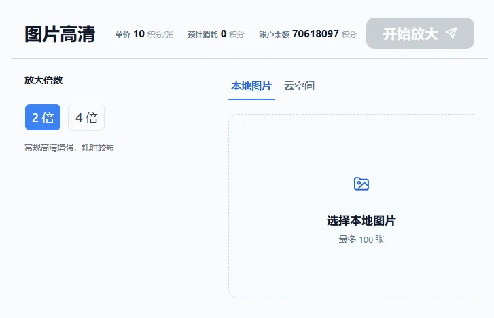Screen dimensions: 494x318
Task: Click the image upload icon in drop zone
Action: [361, 184]
